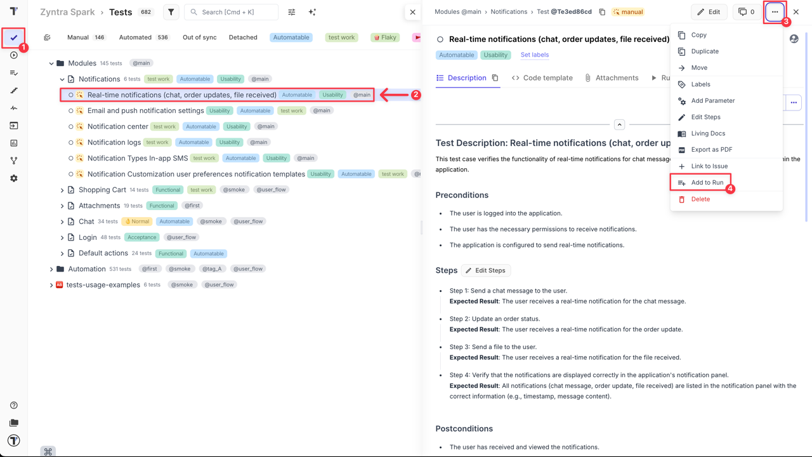Open the Milestones icon in sidebar
812x457 pixels.
pyautogui.click(x=14, y=90)
